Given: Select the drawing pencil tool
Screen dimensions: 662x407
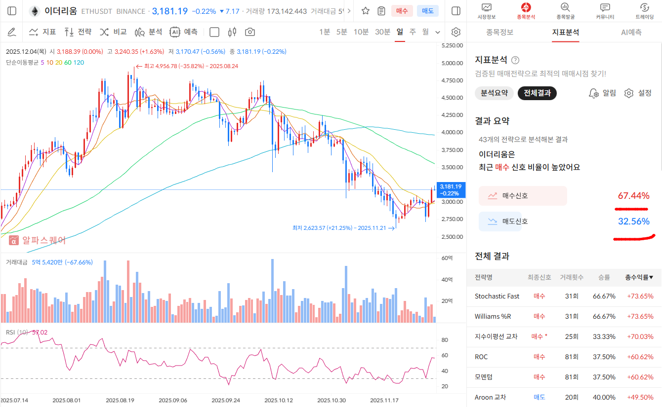Looking at the screenshot, I should [x=12, y=32].
